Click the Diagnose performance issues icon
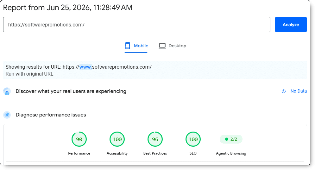The width and height of the screenshot is (315, 170). [x=7, y=115]
